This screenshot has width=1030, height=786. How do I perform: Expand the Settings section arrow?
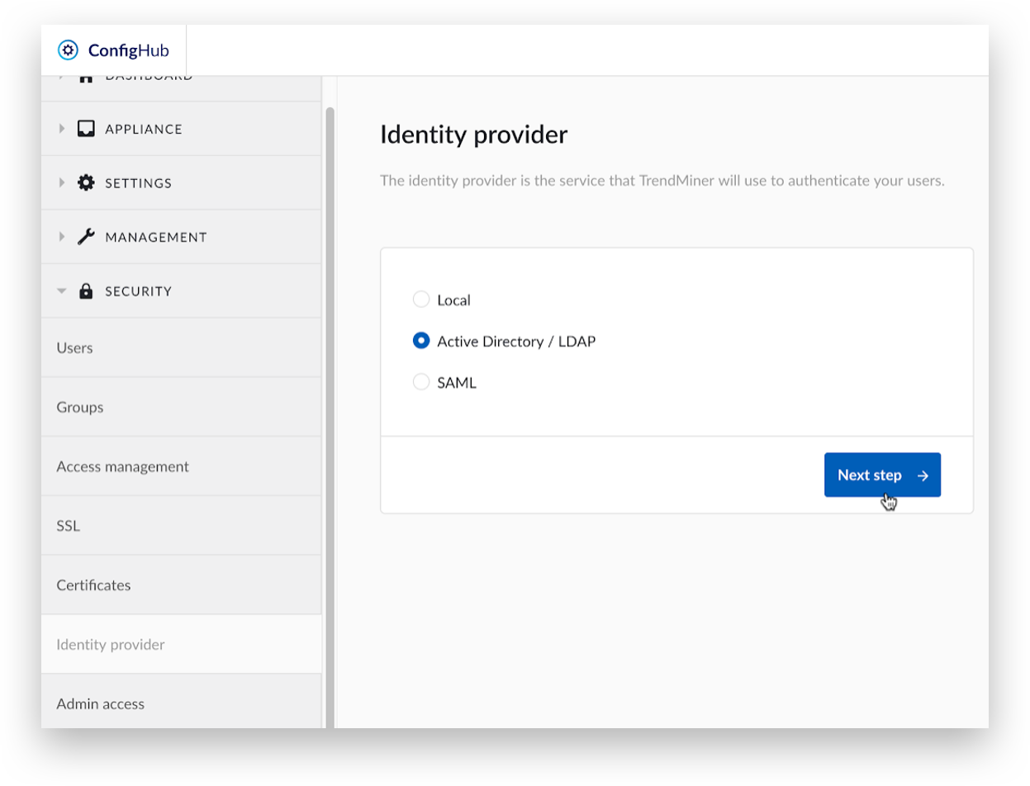(x=62, y=182)
